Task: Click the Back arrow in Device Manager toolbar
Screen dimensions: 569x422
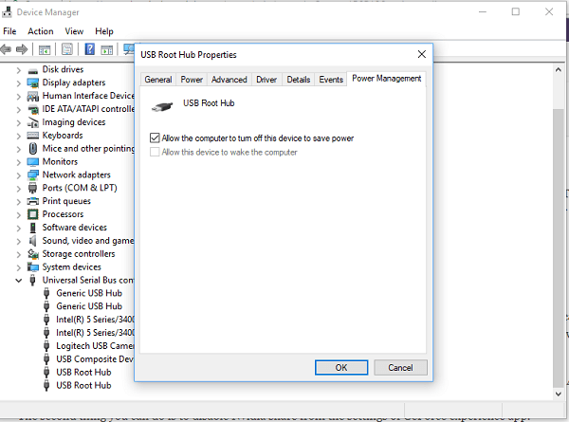Action: coord(7,49)
